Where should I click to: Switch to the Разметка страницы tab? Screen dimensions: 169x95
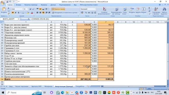point(31,5)
